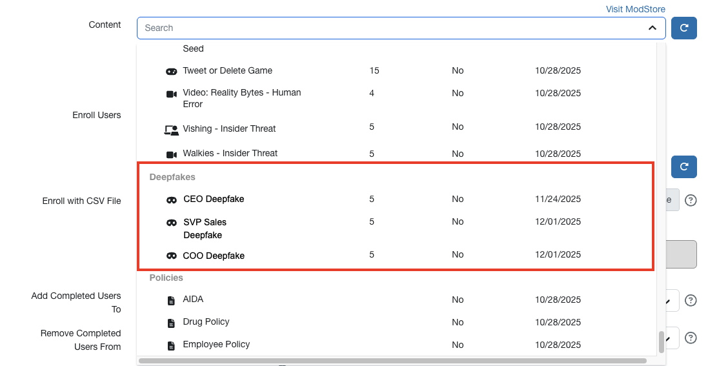Open the Remove Completed Users From dropdown
This screenshot has width=708, height=366.
point(672,338)
